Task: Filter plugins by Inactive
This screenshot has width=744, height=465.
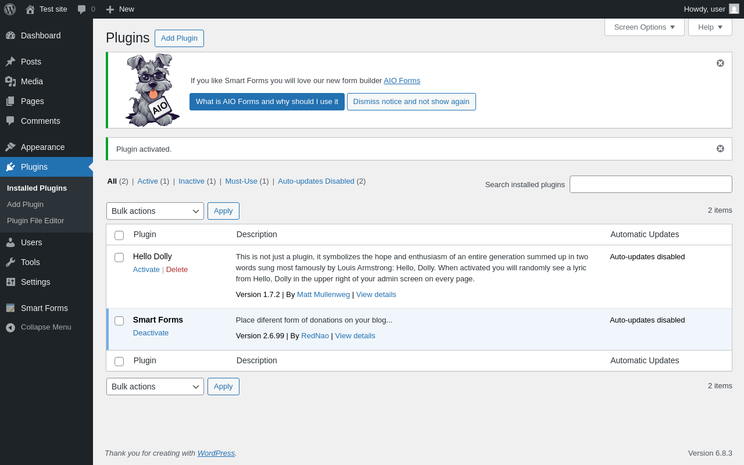Action: click(192, 181)
